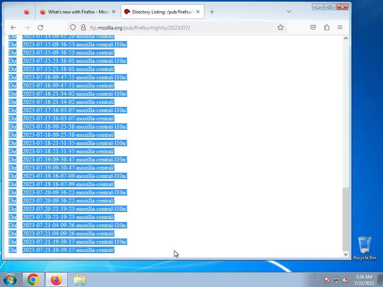Screen dimensions: 383x287
Task: Click the forward navigation arrow
Action: [27, 28]
